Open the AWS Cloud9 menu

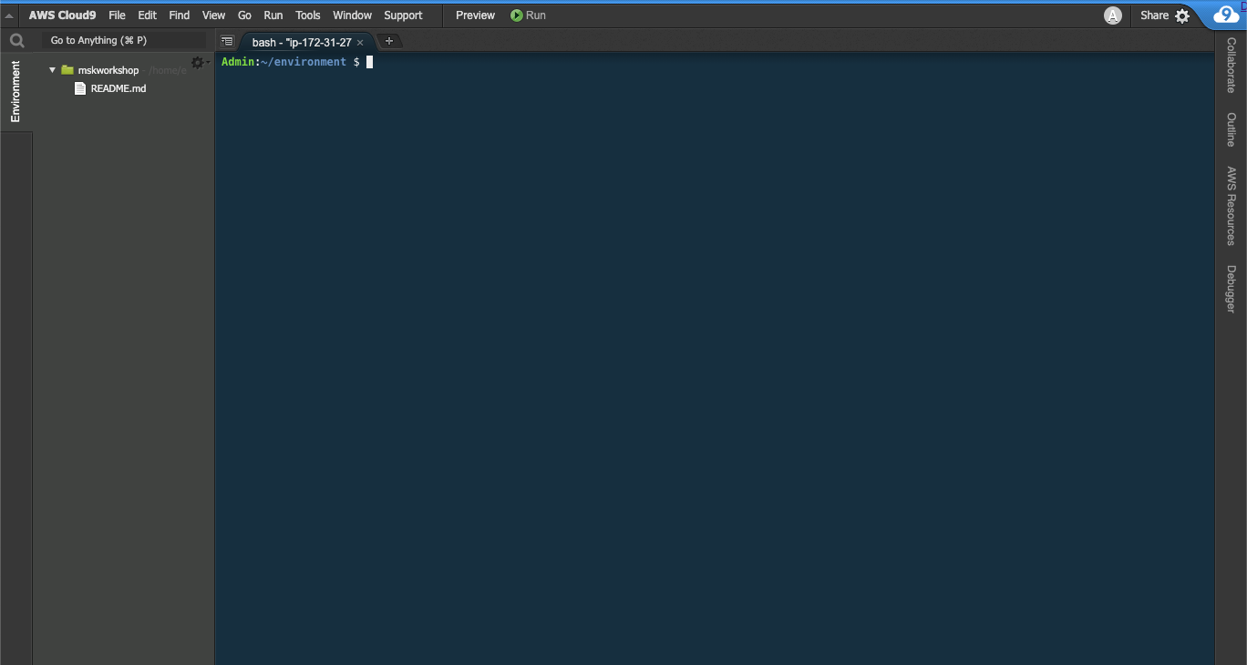pyautogui.click(x=62, y=15)
